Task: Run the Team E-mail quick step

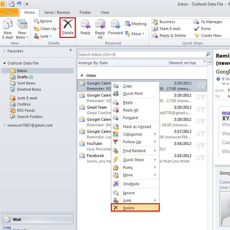Action: click(x=167, y=29)
